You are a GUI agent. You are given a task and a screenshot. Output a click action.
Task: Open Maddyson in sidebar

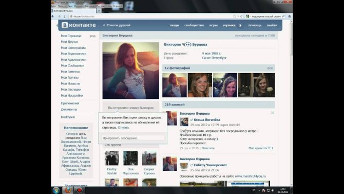(x=68, y=117)
